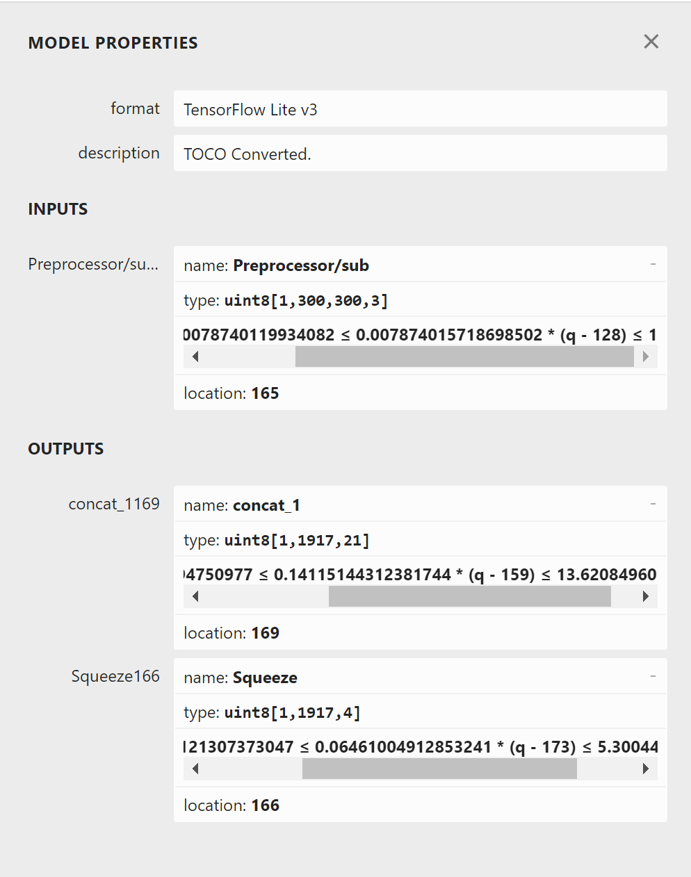Click the concat_1169 output label

(x=114, y=504)
